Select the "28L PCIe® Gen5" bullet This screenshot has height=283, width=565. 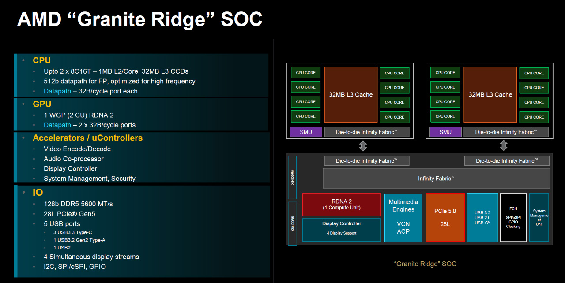(x=69, y=214)
